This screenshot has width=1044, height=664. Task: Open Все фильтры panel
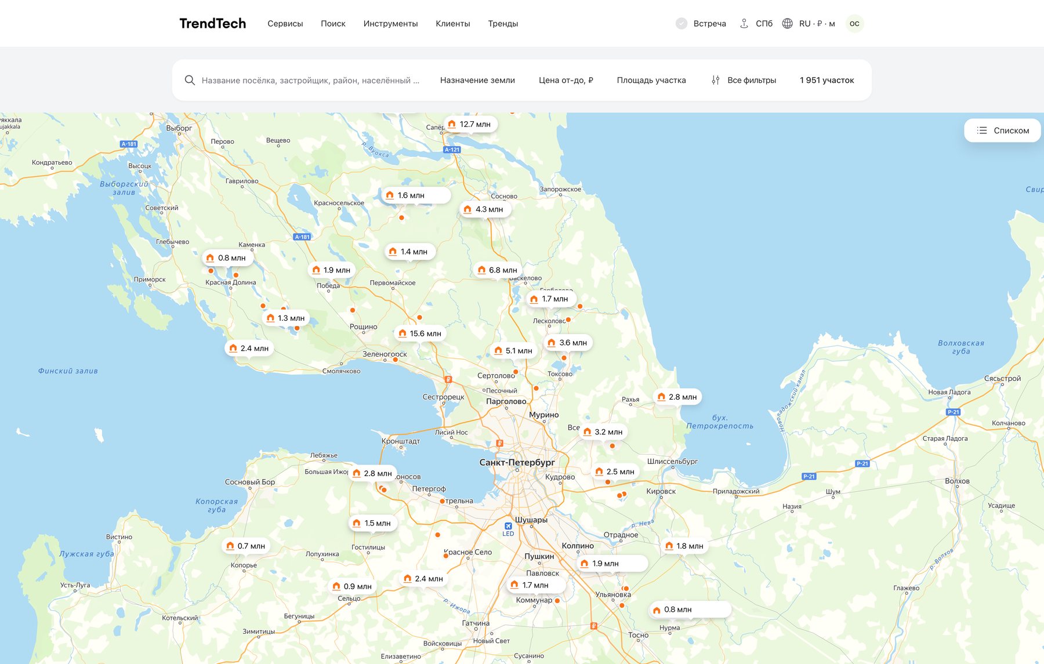[x=744, y=80]
